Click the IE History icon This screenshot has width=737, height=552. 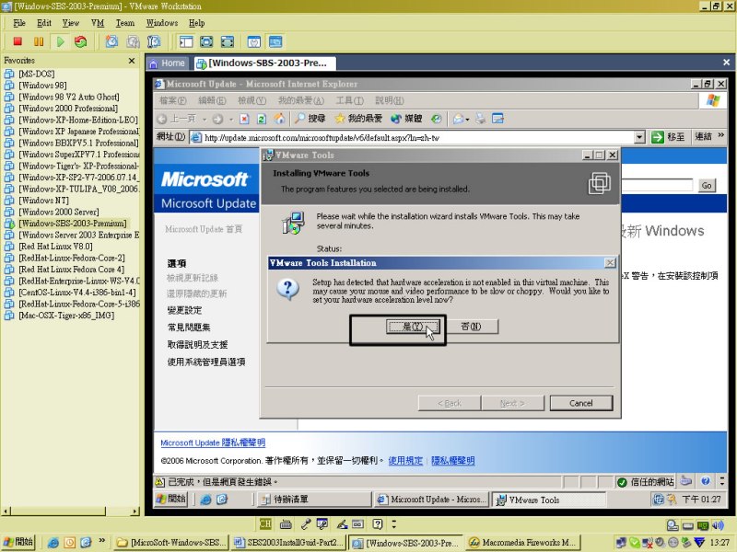click(437, 119)
